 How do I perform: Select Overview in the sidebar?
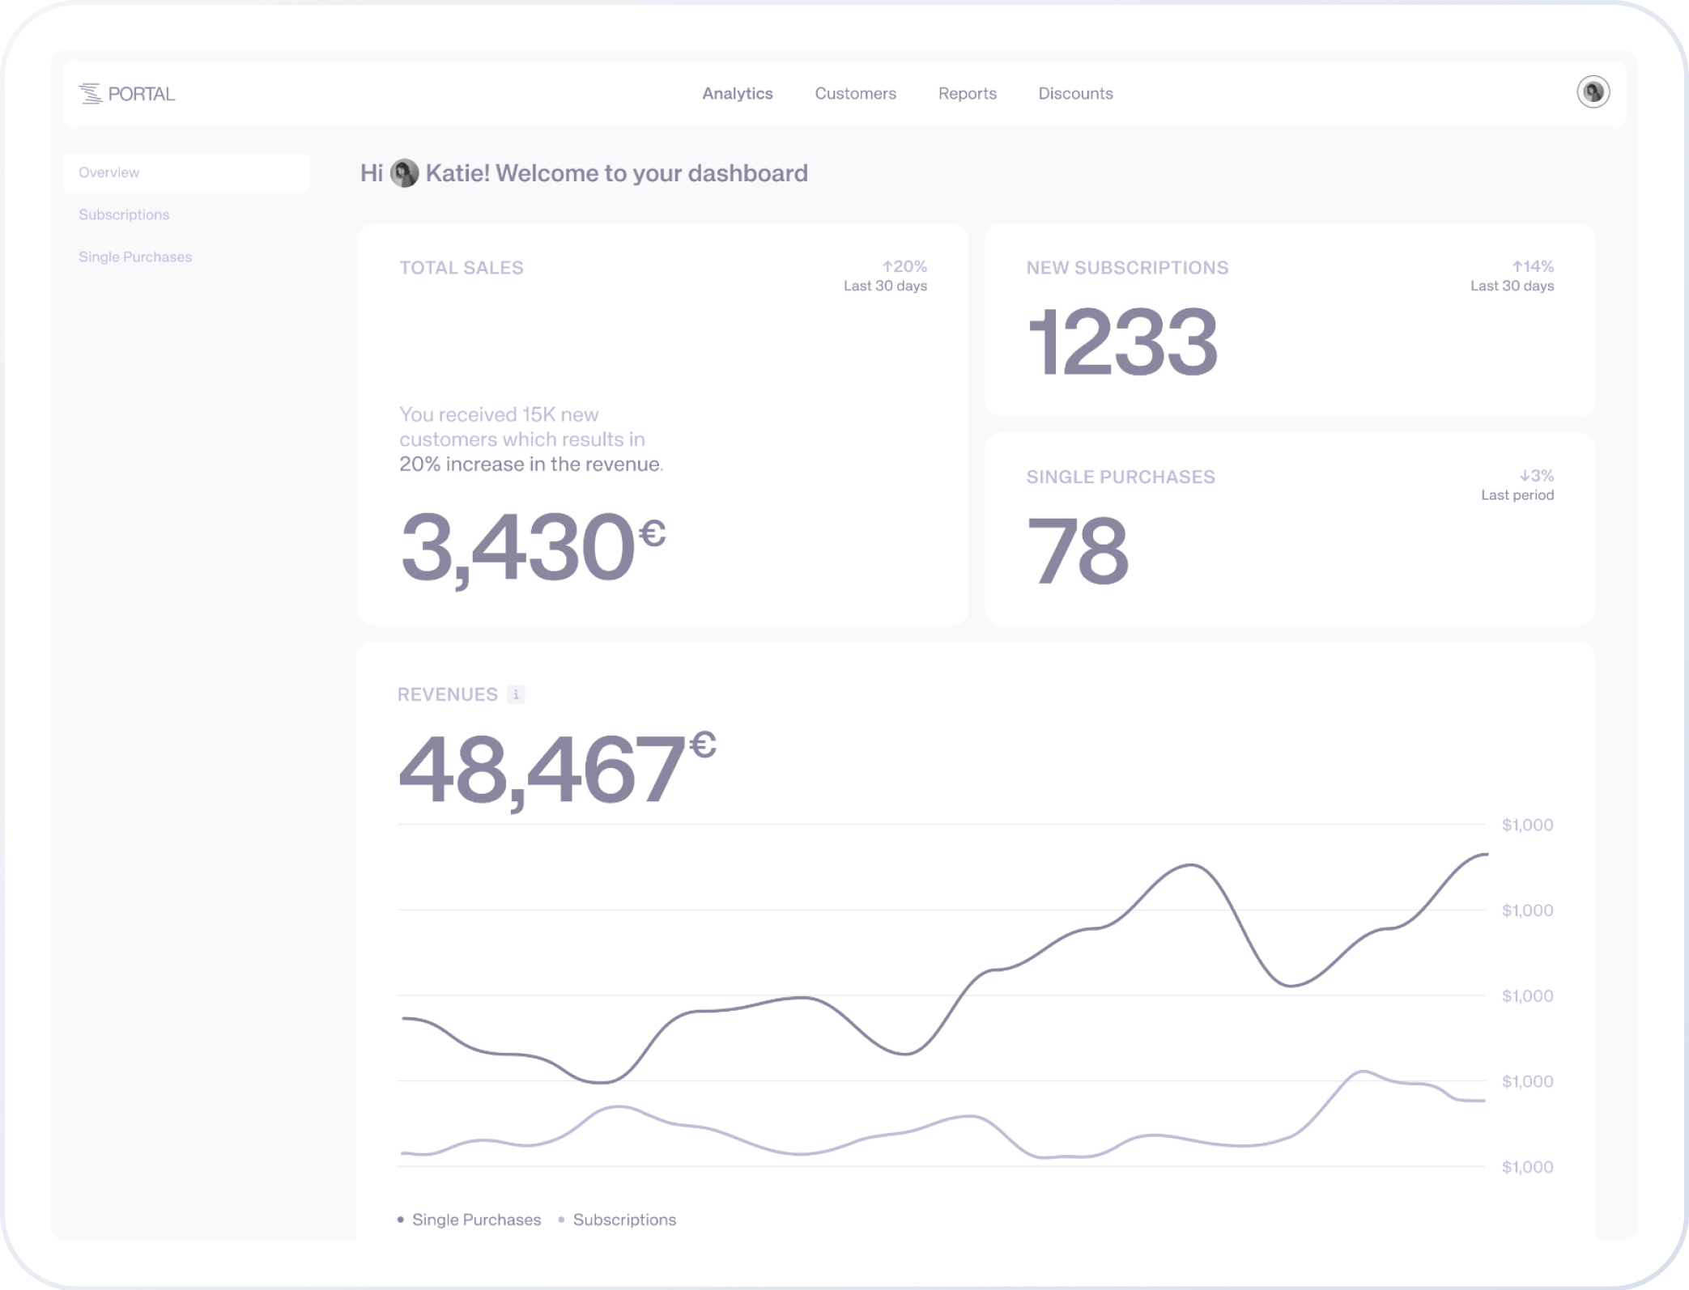click(109, 172)
